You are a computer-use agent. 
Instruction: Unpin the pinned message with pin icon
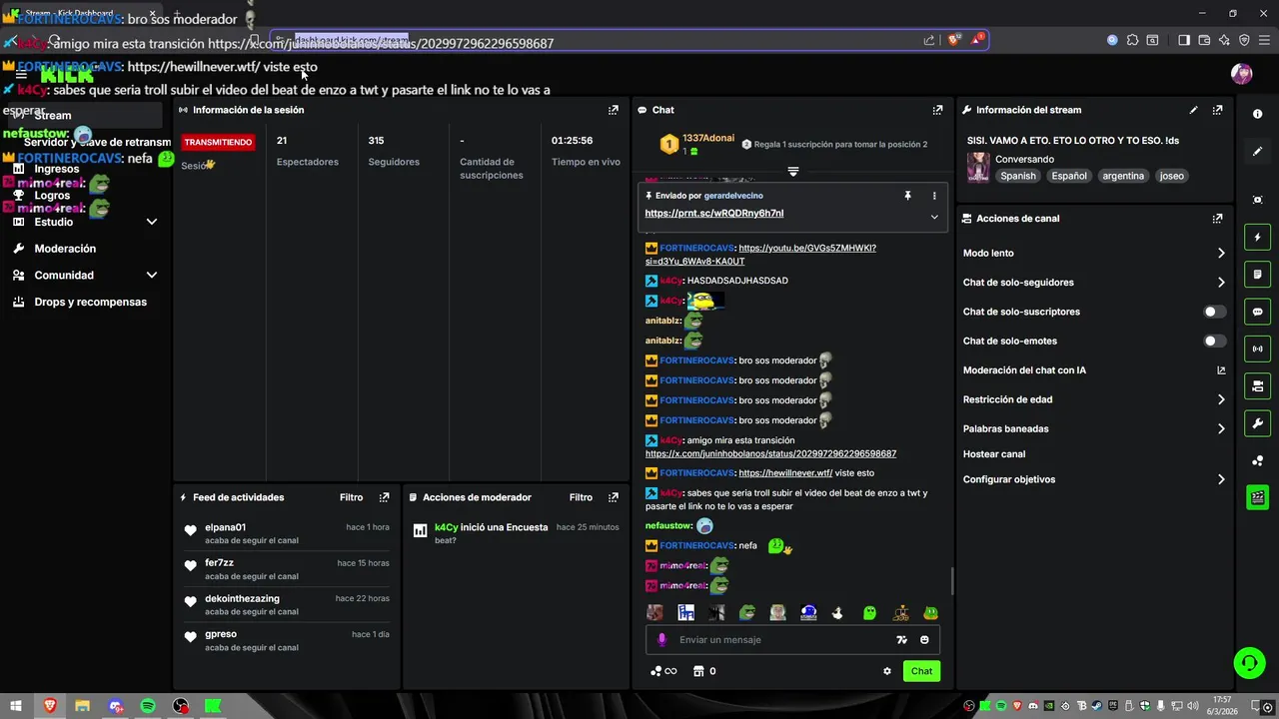click(x=907, y=196)
